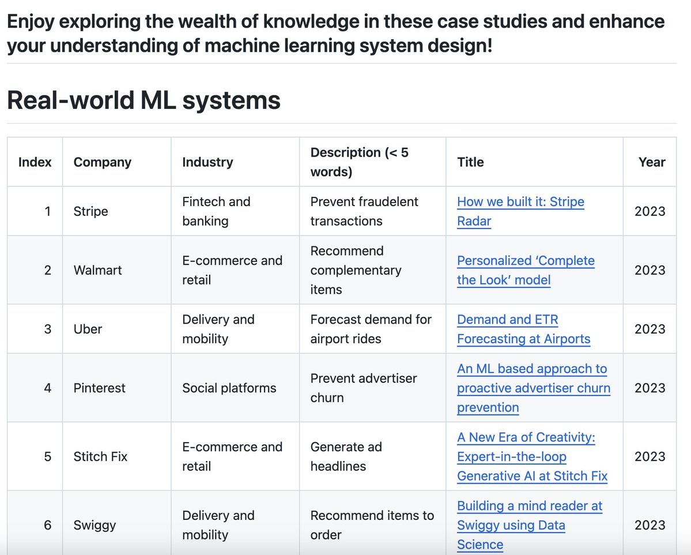Viewport: 691px width, 555px height.
Task: Open 'How we built it: Stripe Radar' link
Action: point(520,211)
